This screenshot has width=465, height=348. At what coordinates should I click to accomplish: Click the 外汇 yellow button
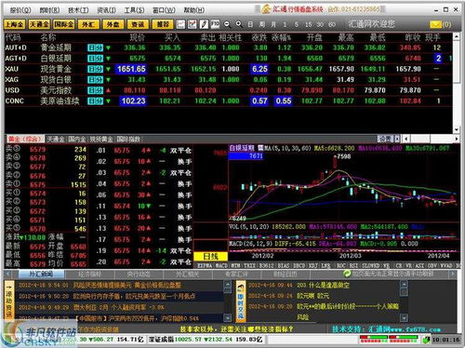click(x=88, y=24)
